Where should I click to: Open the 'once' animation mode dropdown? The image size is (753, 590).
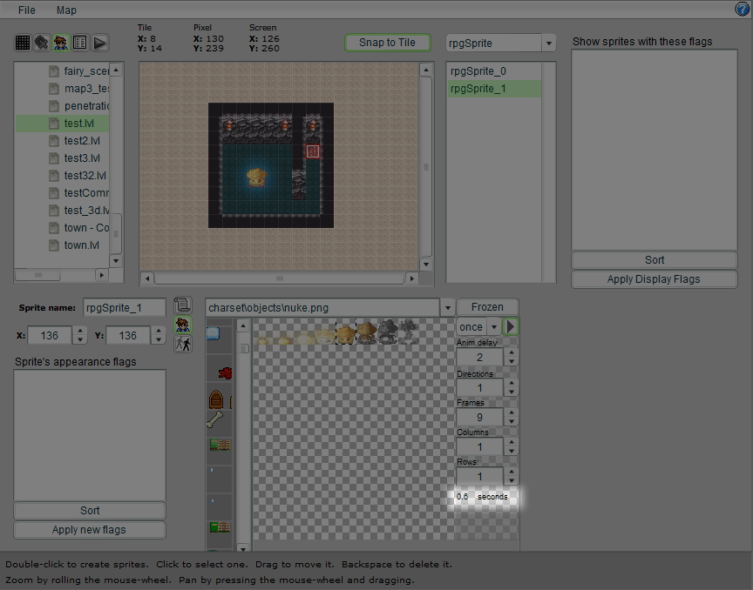tap(494, 327)
